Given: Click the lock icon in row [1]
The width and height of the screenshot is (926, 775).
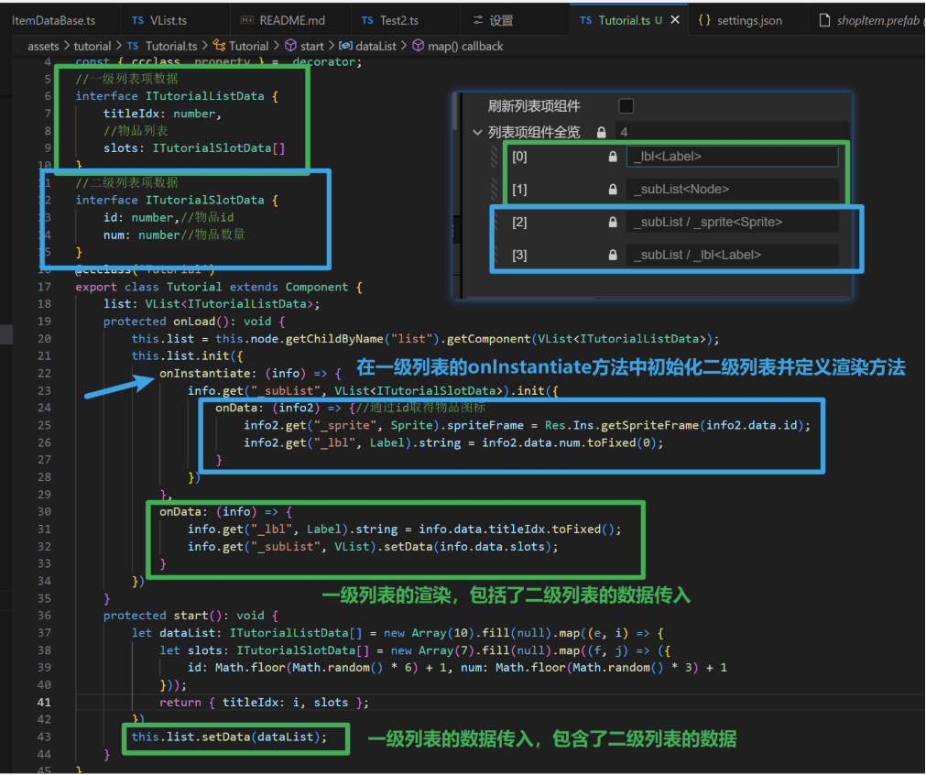Looking at the screenshot, I should pyautogui.click(x=613, y=190).
